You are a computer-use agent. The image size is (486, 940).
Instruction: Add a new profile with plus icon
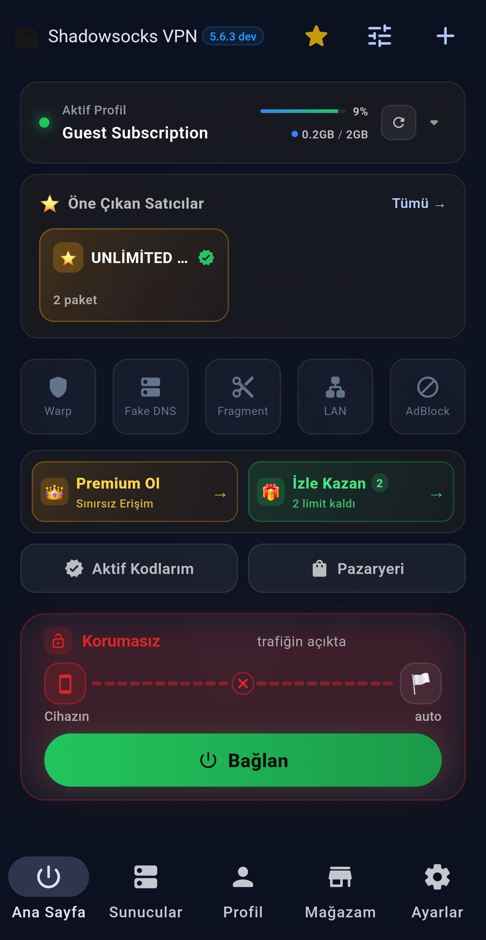[x=445, y=36]
